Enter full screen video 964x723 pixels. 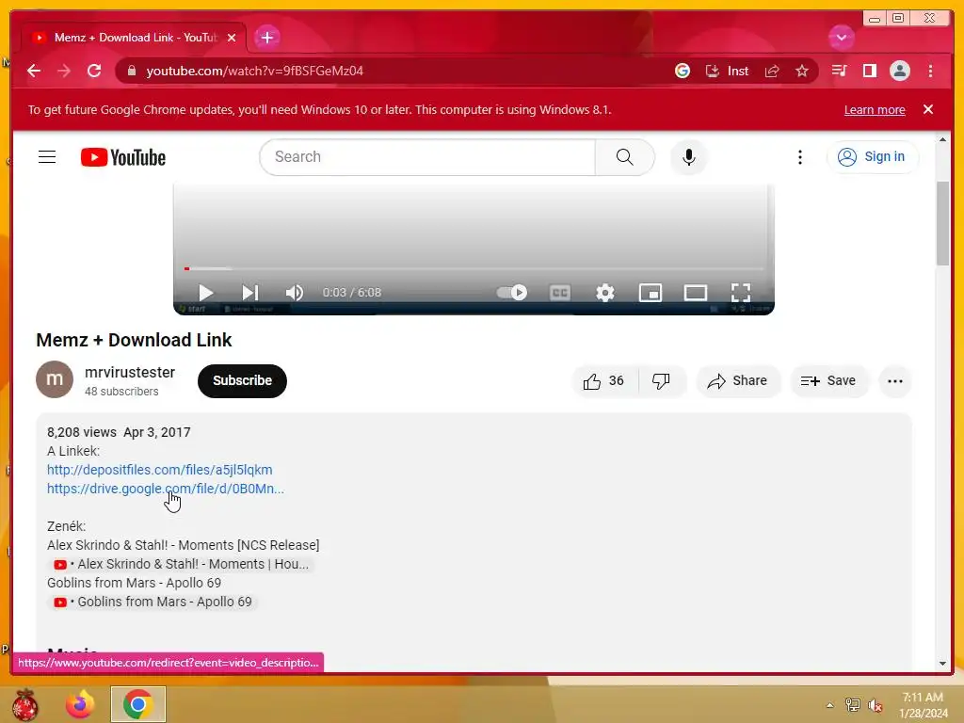tap(740, 293)
